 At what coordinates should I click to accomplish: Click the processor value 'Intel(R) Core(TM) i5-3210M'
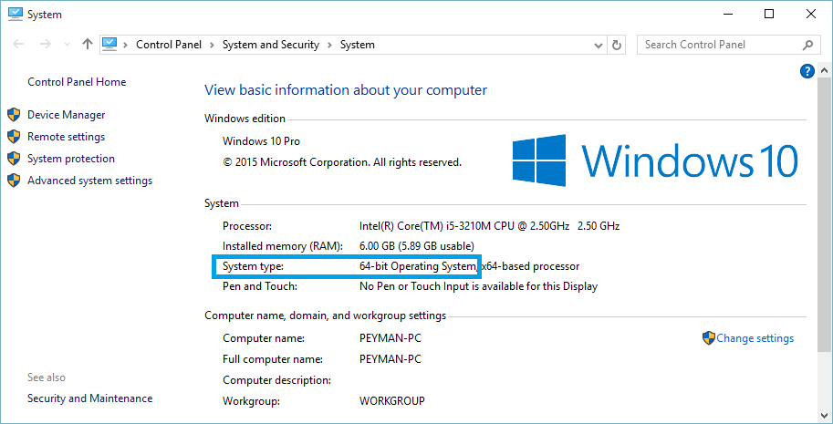point(489,226)
